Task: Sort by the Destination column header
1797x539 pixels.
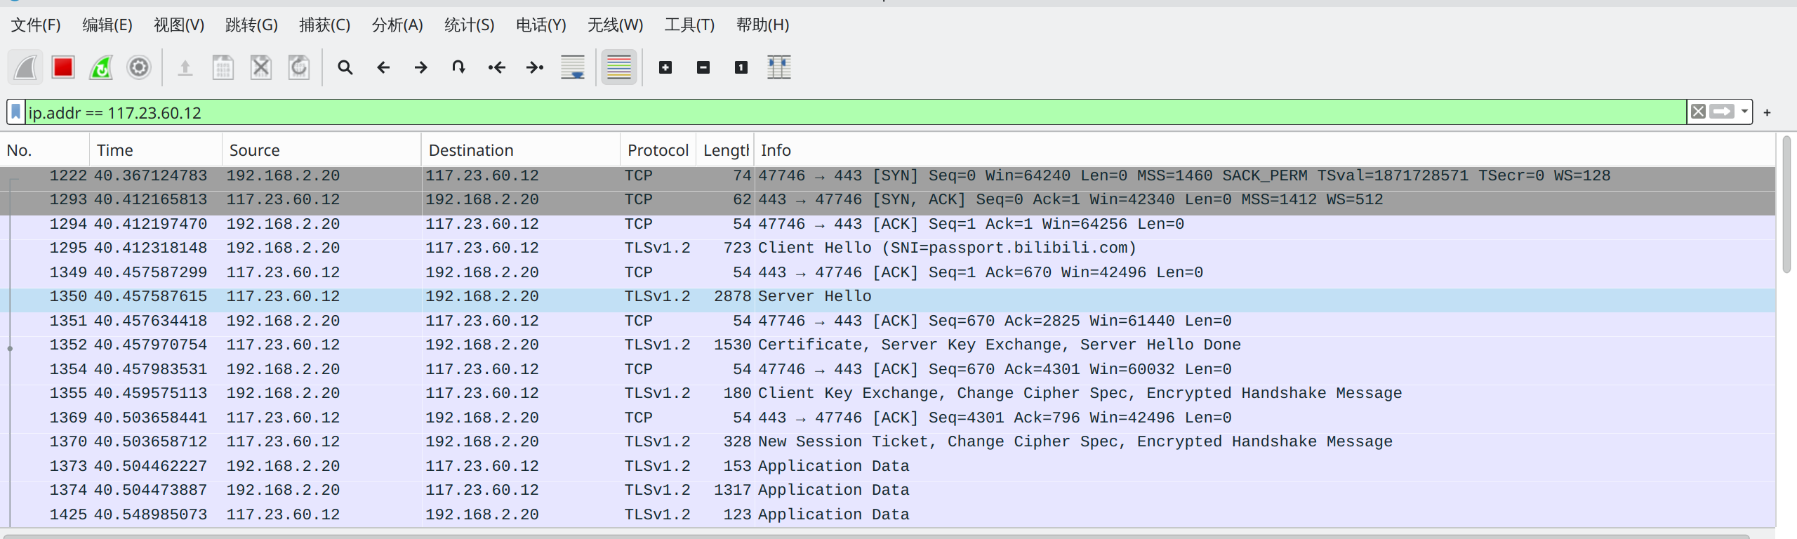Action: (521, 150)
